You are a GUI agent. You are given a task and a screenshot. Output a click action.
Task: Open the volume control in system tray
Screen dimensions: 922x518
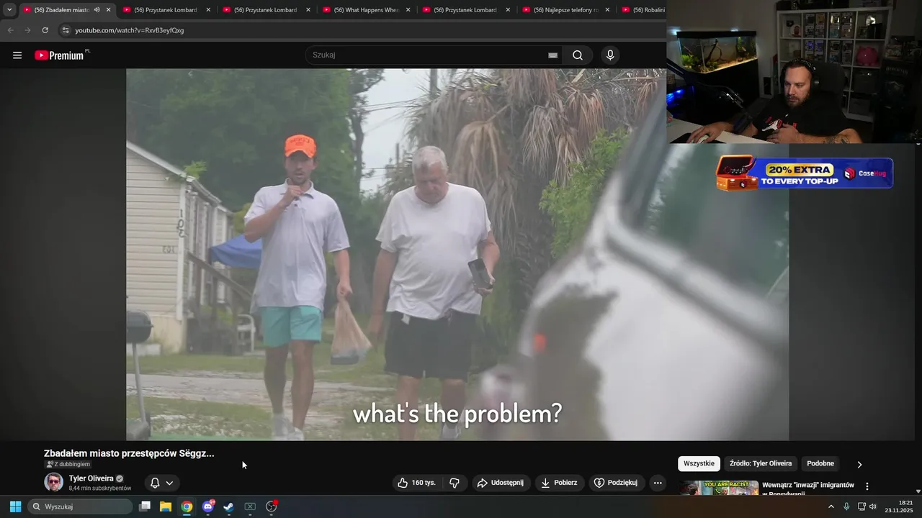[873, 506]
